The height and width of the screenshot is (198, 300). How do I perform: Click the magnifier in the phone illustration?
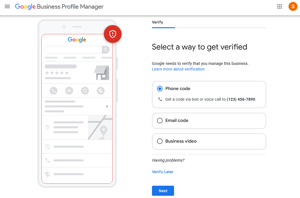pyautogui.click(x=106, y=50)
